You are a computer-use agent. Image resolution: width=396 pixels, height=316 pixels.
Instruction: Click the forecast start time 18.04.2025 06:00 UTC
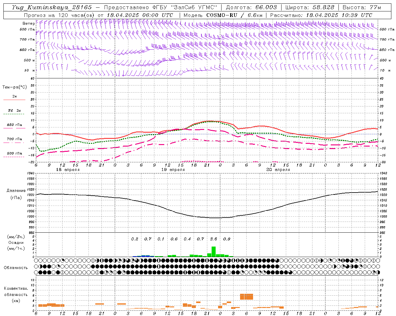pos(140,15)
